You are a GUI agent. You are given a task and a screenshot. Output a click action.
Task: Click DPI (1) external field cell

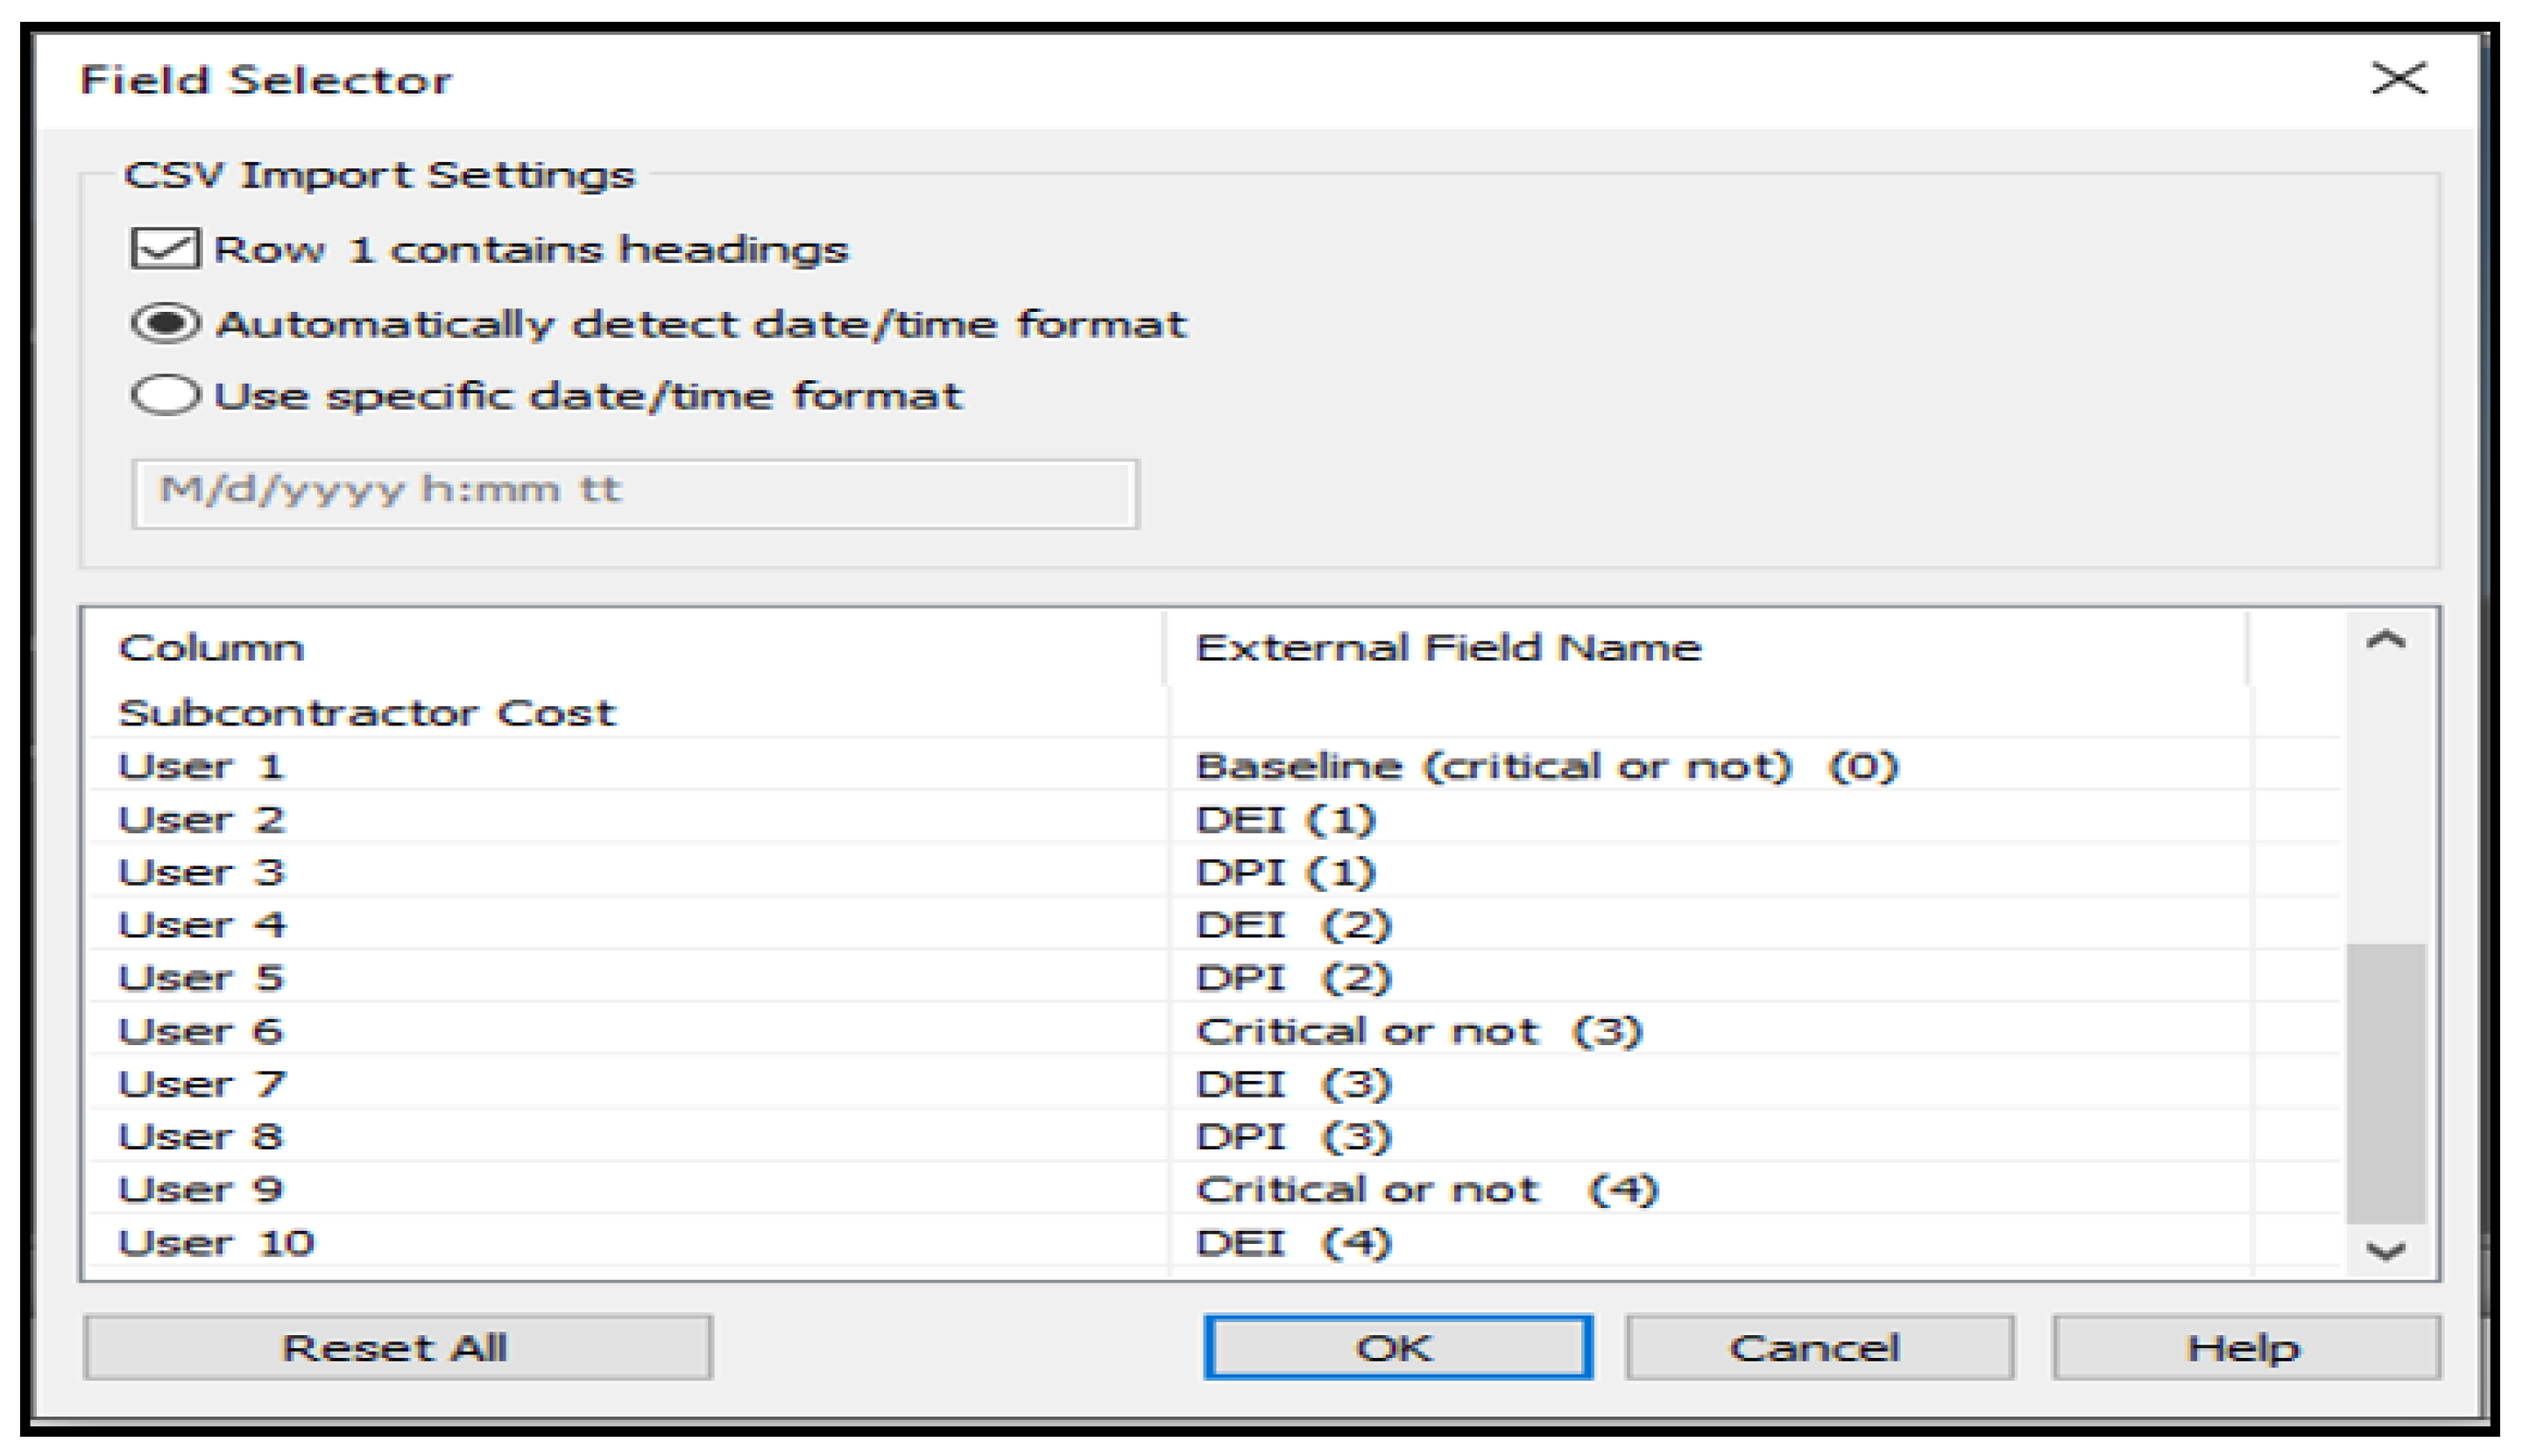point(1285,872)
